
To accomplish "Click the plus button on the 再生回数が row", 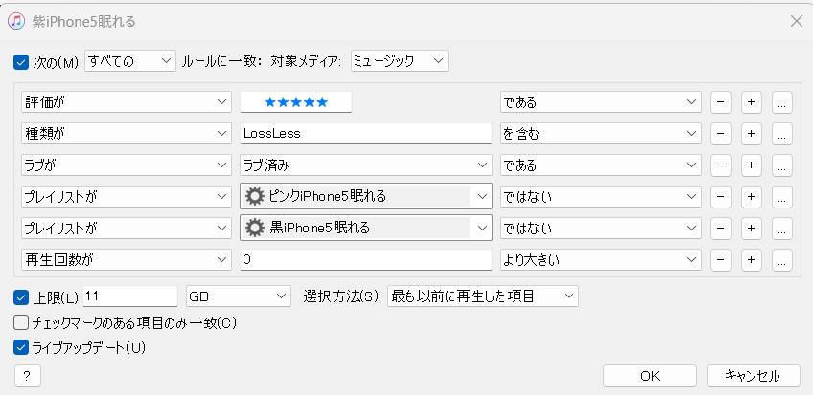I will 752,259.
